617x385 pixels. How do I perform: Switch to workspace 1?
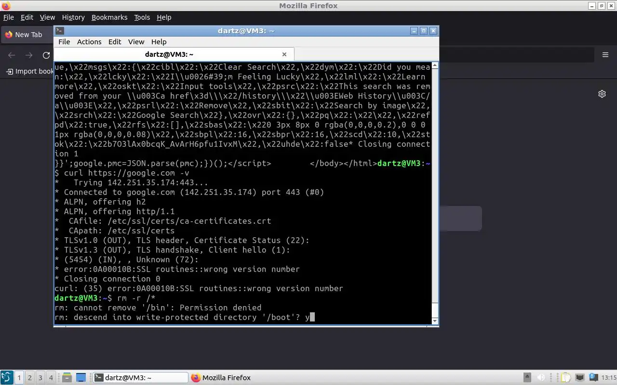[19, 378]
